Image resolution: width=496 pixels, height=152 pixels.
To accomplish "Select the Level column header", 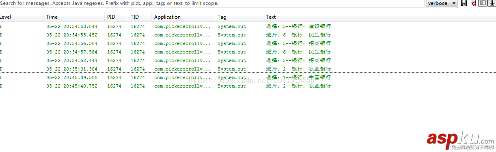I will pos(22,17).
